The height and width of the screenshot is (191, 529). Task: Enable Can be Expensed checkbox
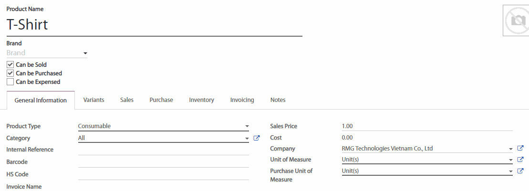(10, 82)
